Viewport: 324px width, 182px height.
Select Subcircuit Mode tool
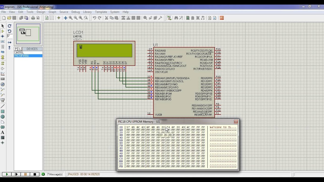[3, 57]
